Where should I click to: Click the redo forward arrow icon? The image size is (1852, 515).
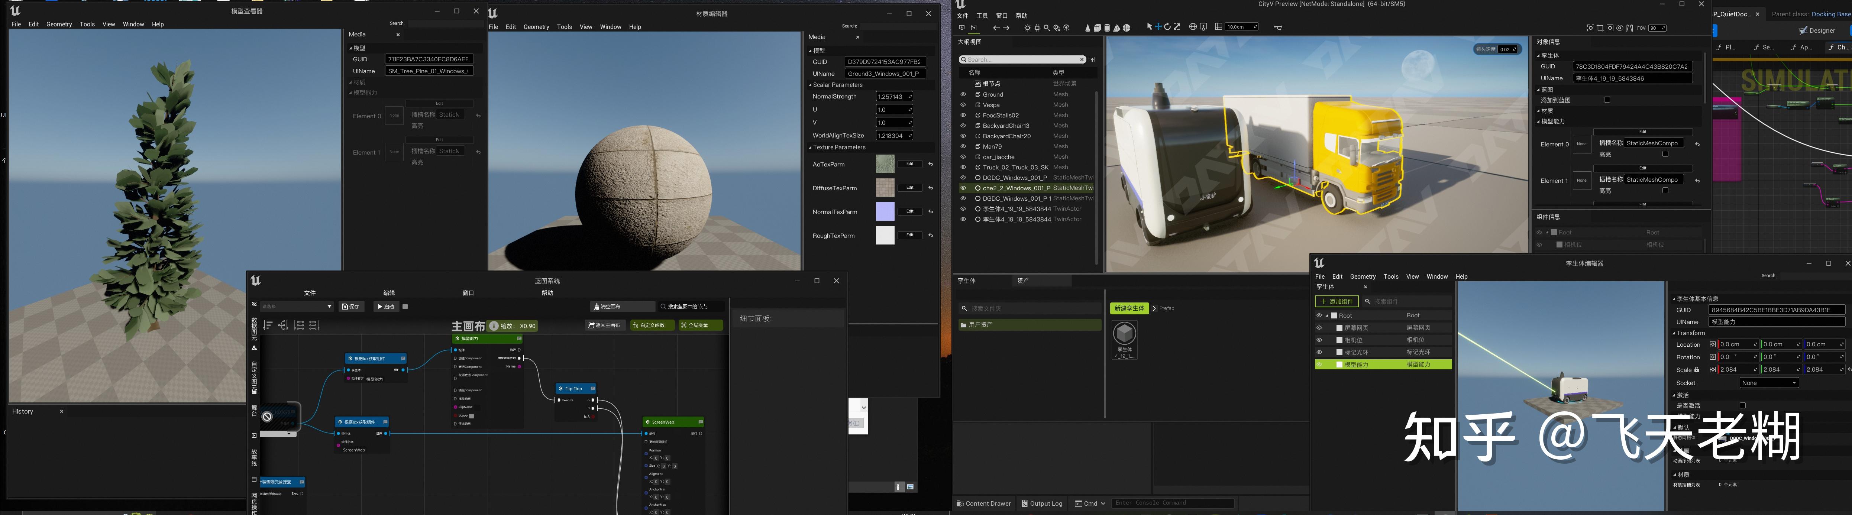click(1006, 28)
